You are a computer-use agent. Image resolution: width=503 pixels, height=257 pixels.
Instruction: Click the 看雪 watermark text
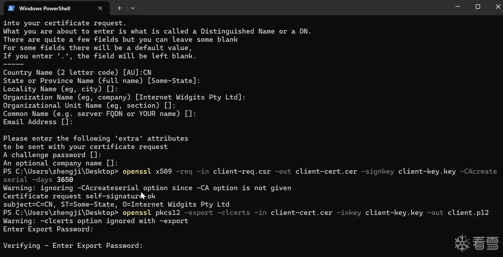485,243
